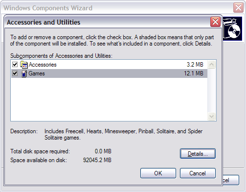Image resolution: width=246 pixels, height=192 pixels.
Task: Click empty area of subcomponents list
Action: point(109,99)
